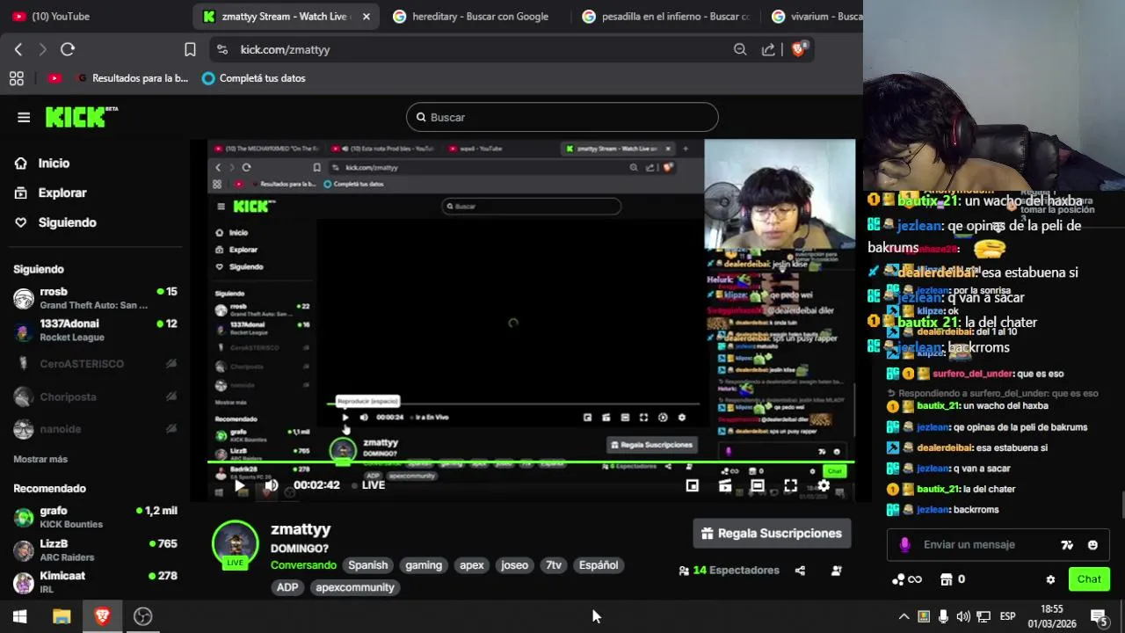Select the Spanish tag

367,565
